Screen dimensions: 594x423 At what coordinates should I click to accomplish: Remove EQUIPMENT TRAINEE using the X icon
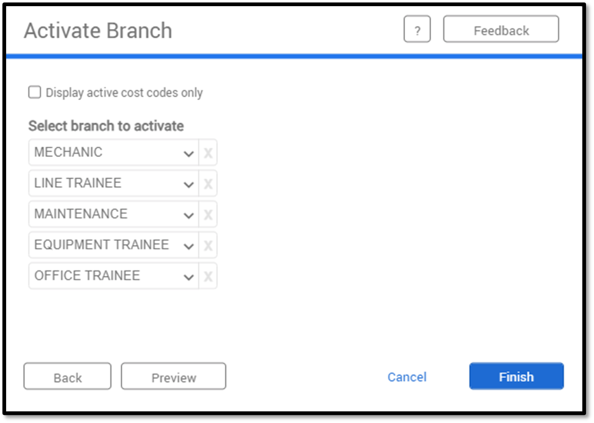pos(208,245)
